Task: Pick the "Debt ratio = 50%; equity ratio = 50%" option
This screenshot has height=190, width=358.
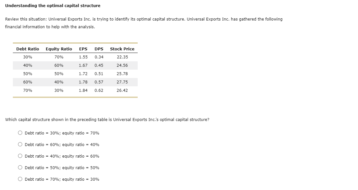Action: (x=20, y=168)
